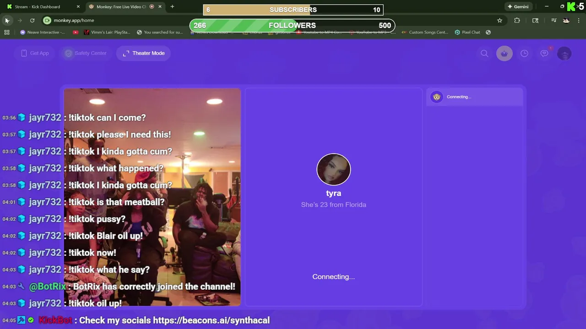The height and width of the screenshot is (329, 586).
Task: Click the Chrome profile avatar in toolbar
Action: pyautogui.click(x=566, y=20)
